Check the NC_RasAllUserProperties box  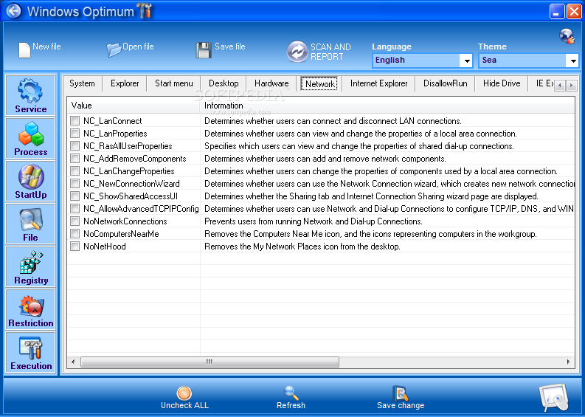75,145
